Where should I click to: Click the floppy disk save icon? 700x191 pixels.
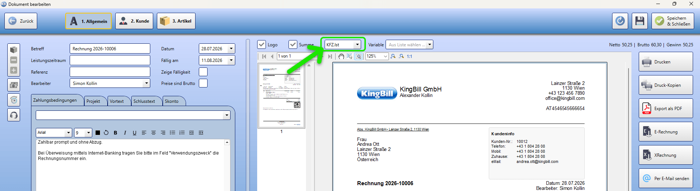[640, 21]
